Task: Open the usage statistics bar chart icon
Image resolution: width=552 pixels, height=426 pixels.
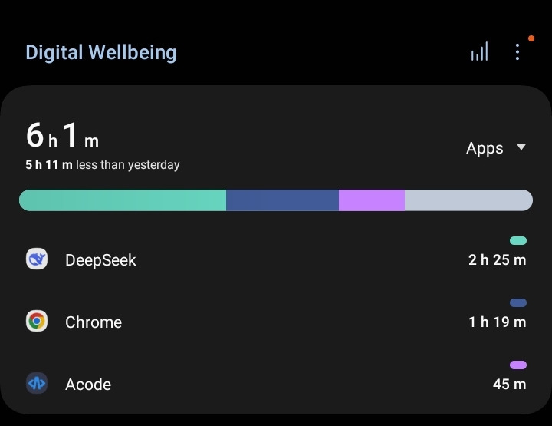Action: point(479,52)
